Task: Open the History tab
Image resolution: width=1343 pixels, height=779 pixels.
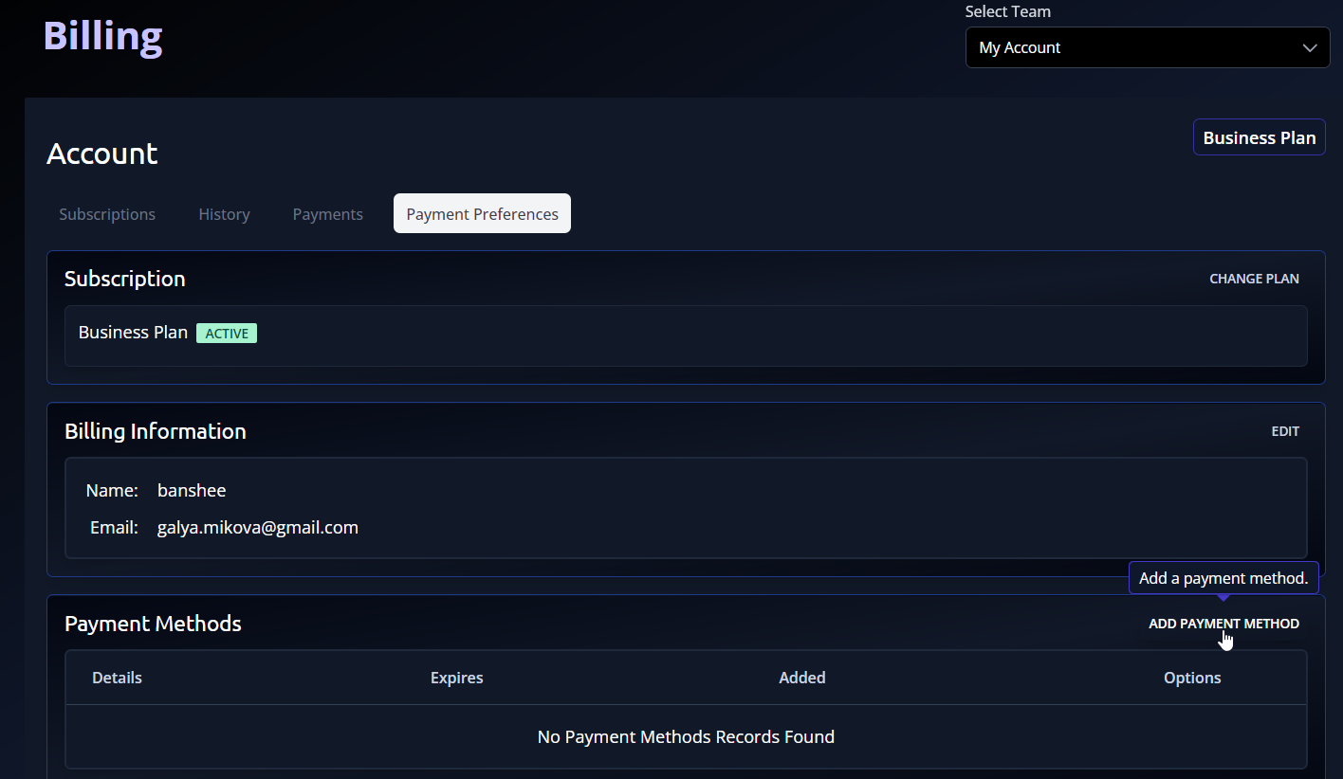Action: click(x=224, y=214)
